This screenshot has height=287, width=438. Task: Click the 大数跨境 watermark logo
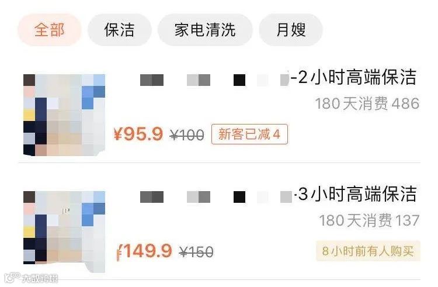point(32,278)
